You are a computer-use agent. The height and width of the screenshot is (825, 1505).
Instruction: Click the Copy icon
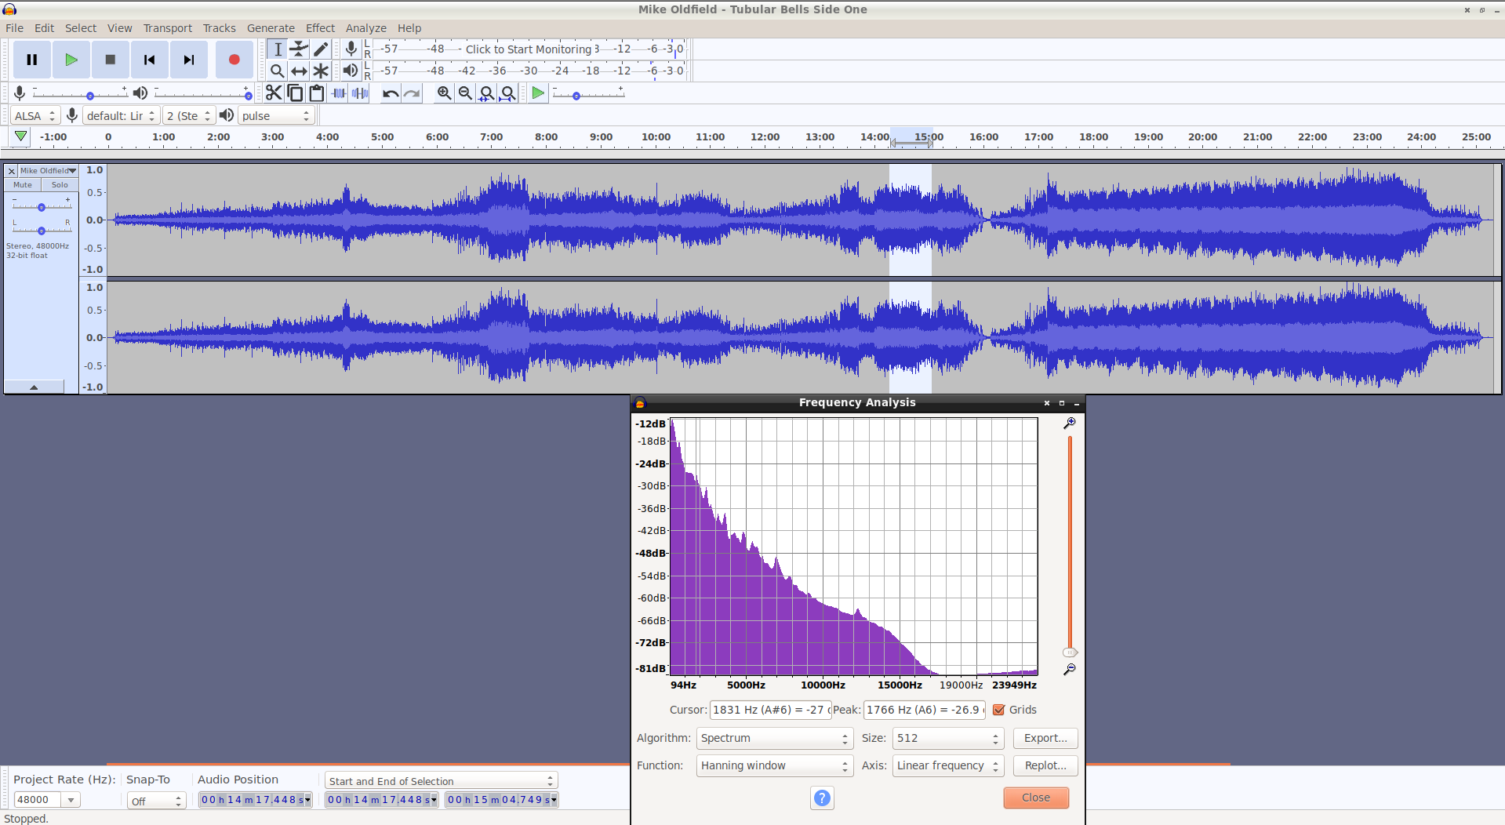pyautogui.click(x=296, y=93)
